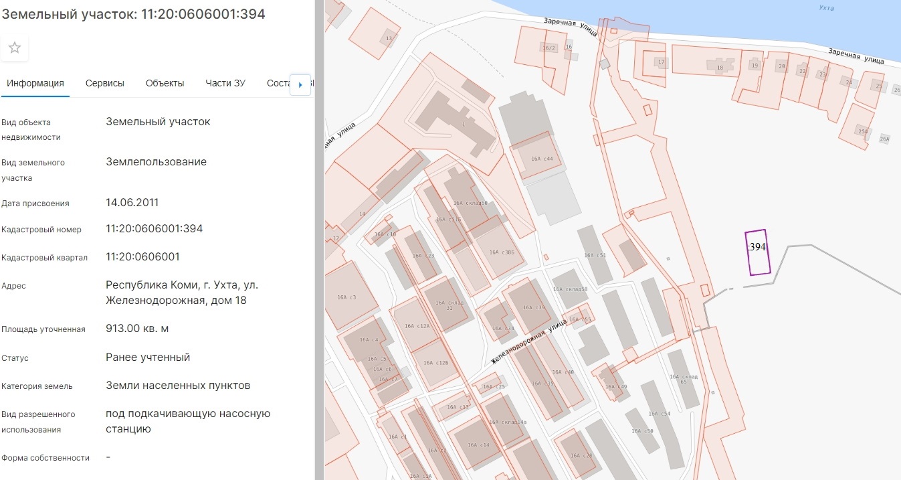Select the Части ЗУ tab
The image size is (901, 480).
click(225, 84)
